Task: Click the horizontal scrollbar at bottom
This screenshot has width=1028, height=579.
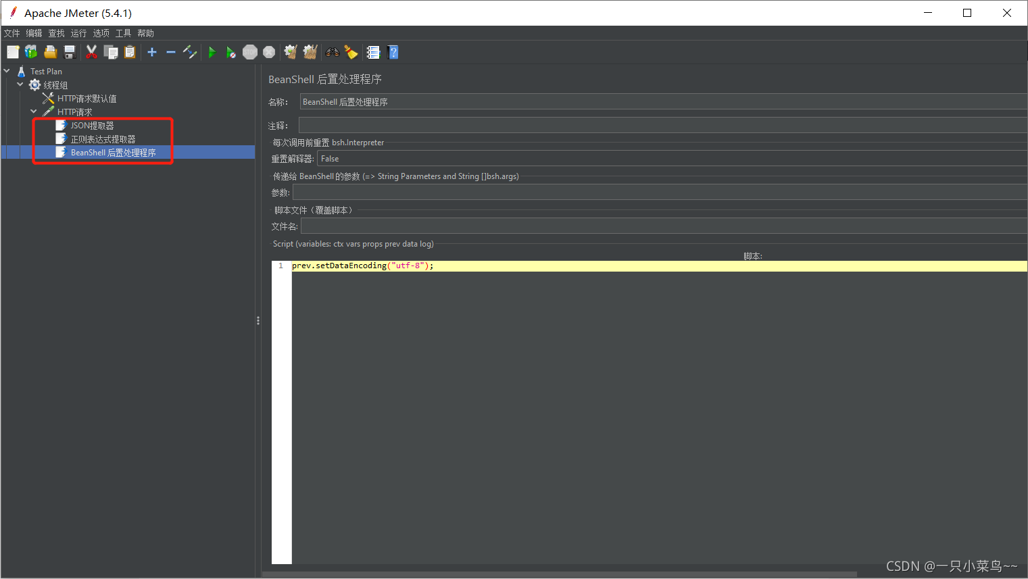Action: pos(560,574)
